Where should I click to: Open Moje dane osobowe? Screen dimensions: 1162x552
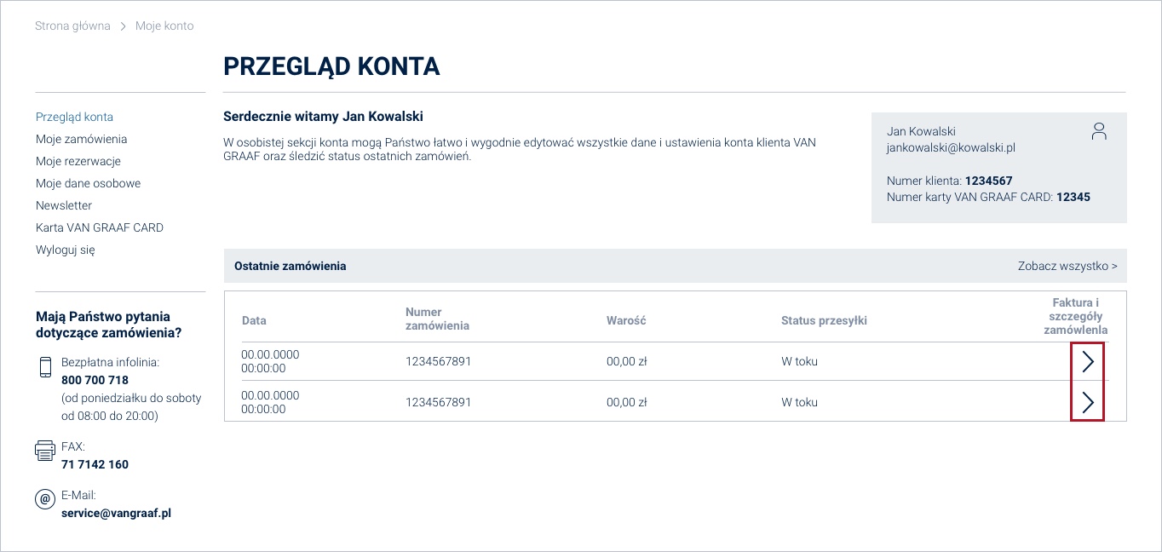click(x=88, y=183)
